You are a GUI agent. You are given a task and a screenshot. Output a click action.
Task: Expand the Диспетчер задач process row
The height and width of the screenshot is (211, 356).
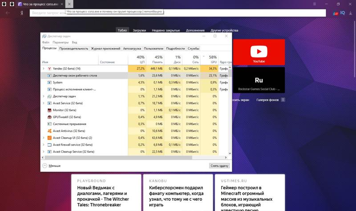[43, 96]
